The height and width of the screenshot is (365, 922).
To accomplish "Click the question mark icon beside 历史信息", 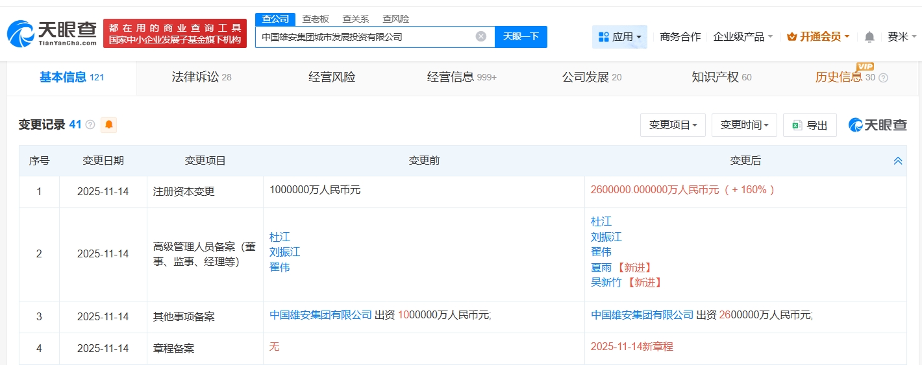I will 883,78.
